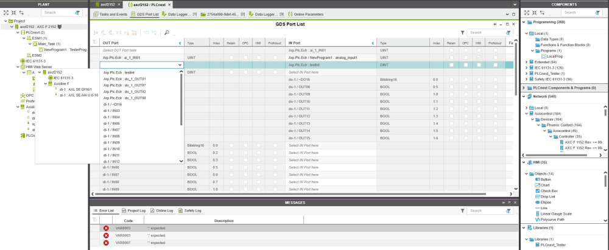Open the OUT Port combo box dropdown arrow
The height and width of the screenshot is (250, 609).
pyautogui.click(x=180, y=64)
